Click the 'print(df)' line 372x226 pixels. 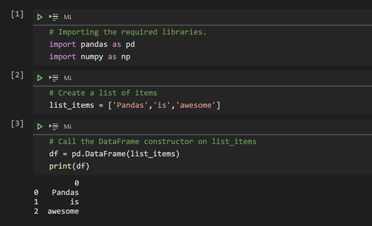pyautogui.click(x=69, y=166)
